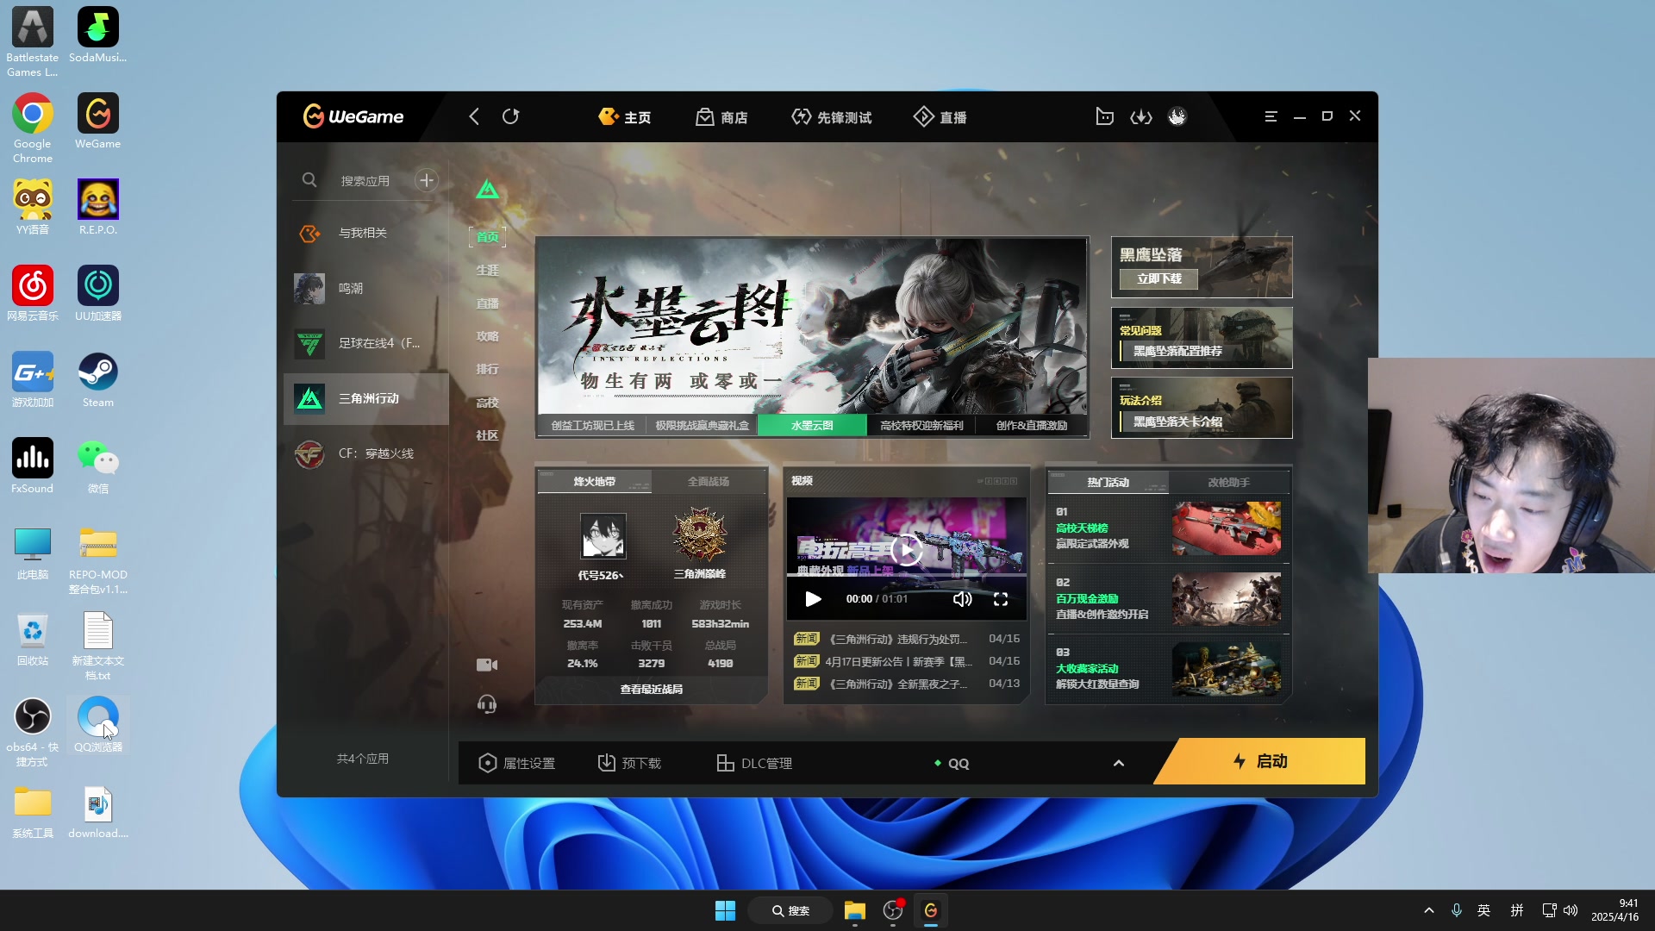Toggle video fullscreen icon
Viewport: 1655px width, 931px height.
[x=1001, y=599]
